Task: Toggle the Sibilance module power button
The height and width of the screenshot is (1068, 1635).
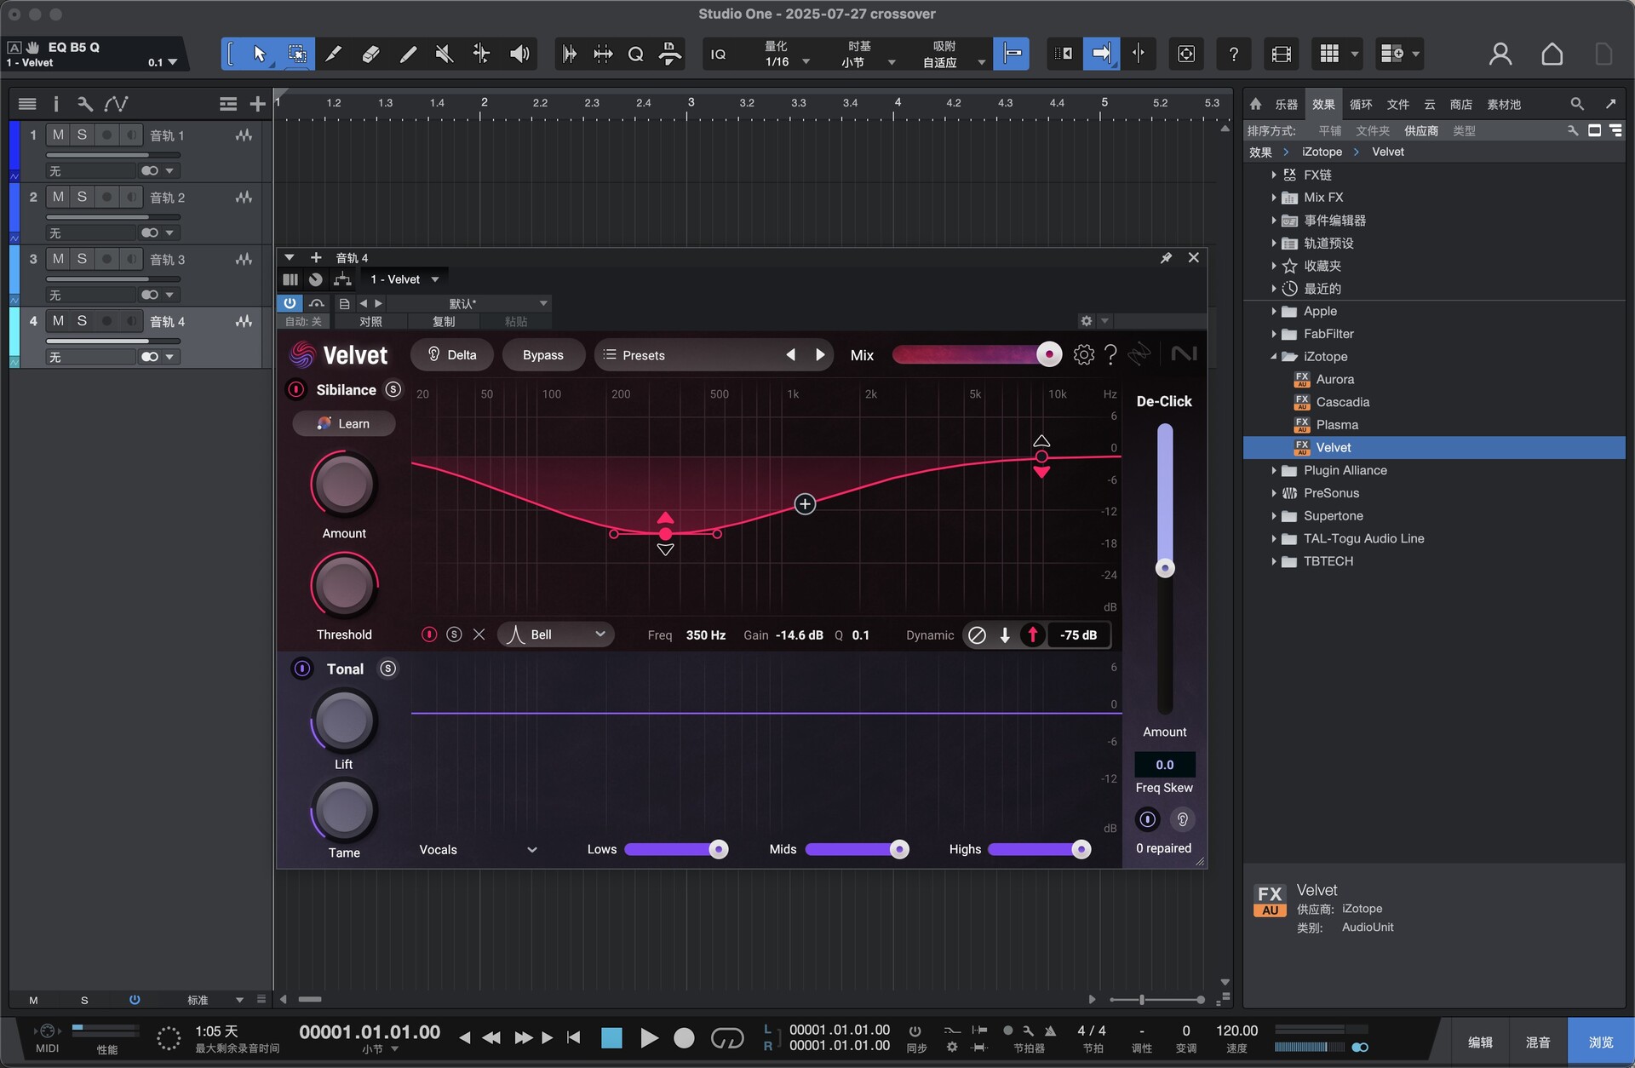Action: [296, 390]
